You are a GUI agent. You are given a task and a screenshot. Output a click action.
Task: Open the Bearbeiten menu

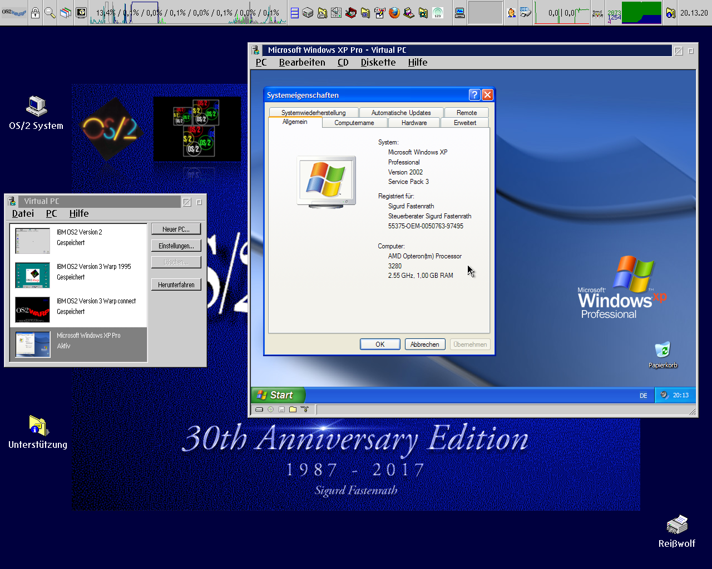[302, 63]
